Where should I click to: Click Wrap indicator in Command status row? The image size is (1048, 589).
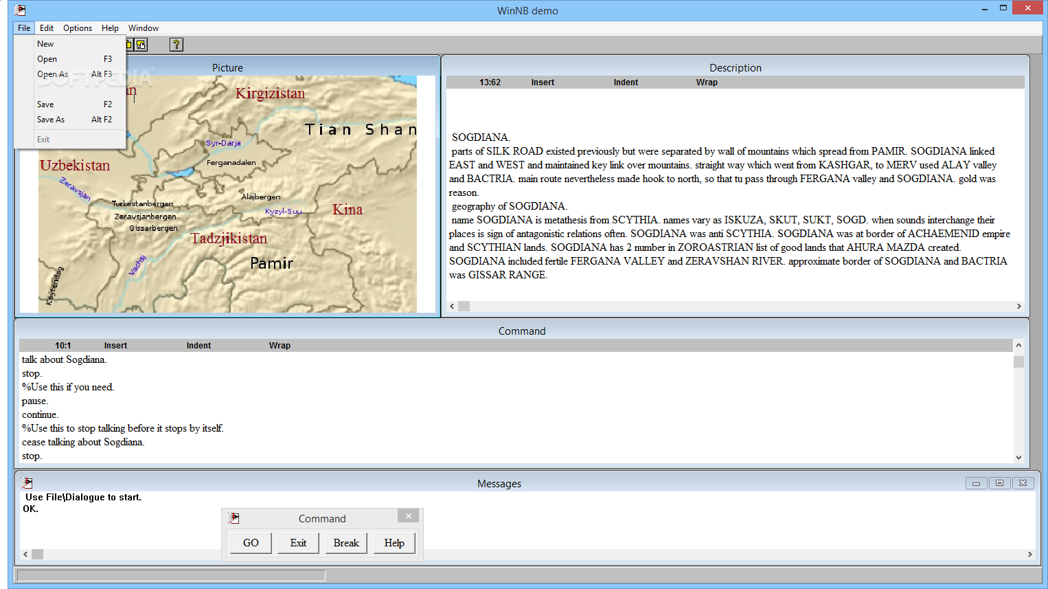click(x=280, y=346)
